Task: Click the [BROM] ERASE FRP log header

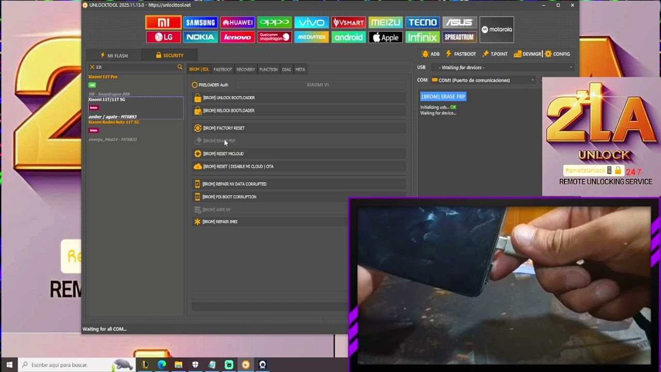Action: 443,97
